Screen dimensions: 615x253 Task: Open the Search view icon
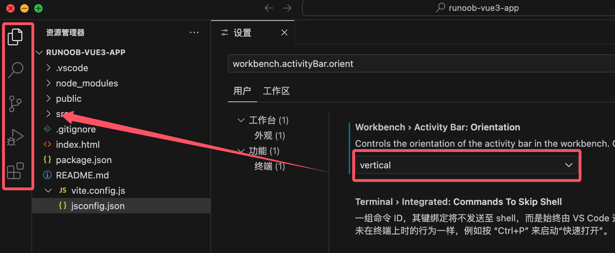pyautogui.click(x=15, y=70)
